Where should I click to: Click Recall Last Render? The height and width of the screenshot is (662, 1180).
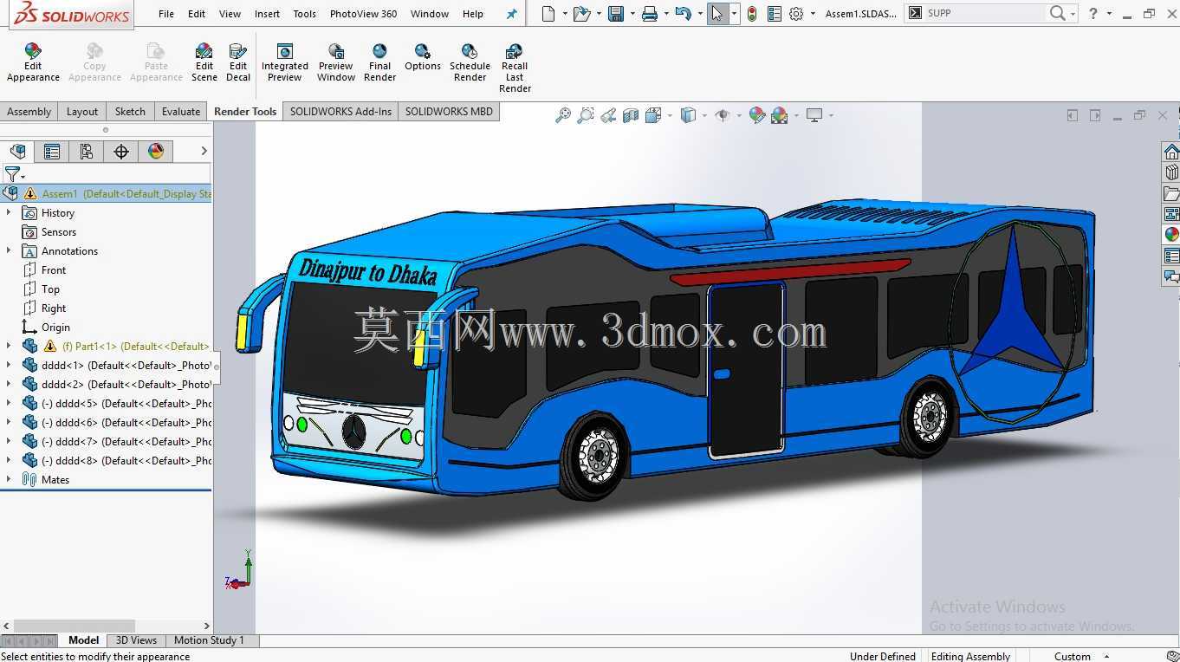point(515,68)
